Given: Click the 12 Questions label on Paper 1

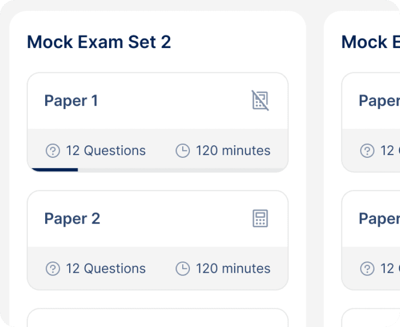Looking at the screenshot, I should click(x=106, y=151).
